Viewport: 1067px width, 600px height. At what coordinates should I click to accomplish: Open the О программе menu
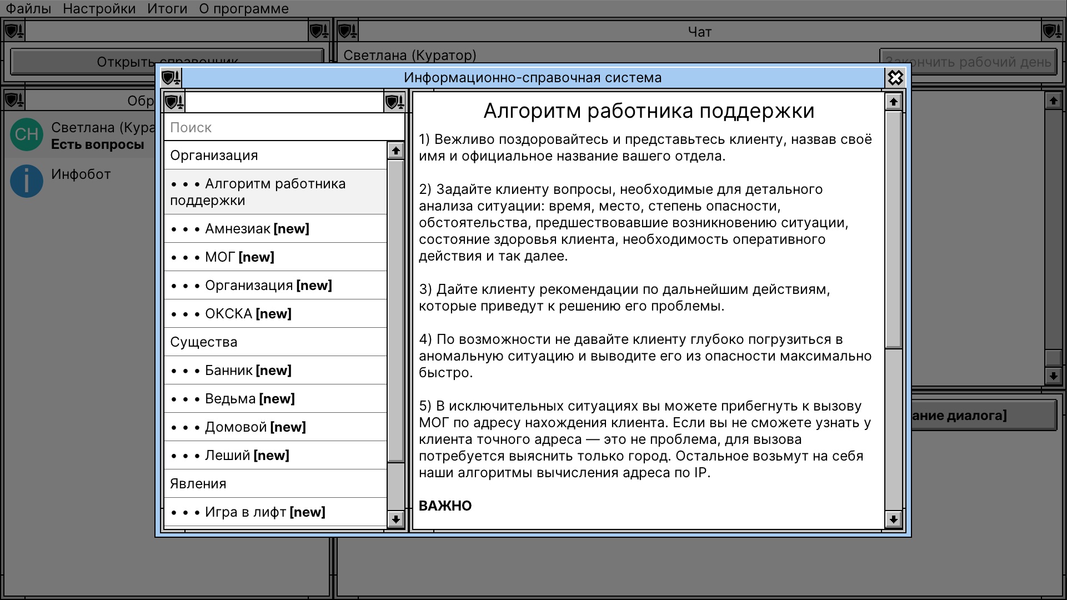tap(244, 9)
